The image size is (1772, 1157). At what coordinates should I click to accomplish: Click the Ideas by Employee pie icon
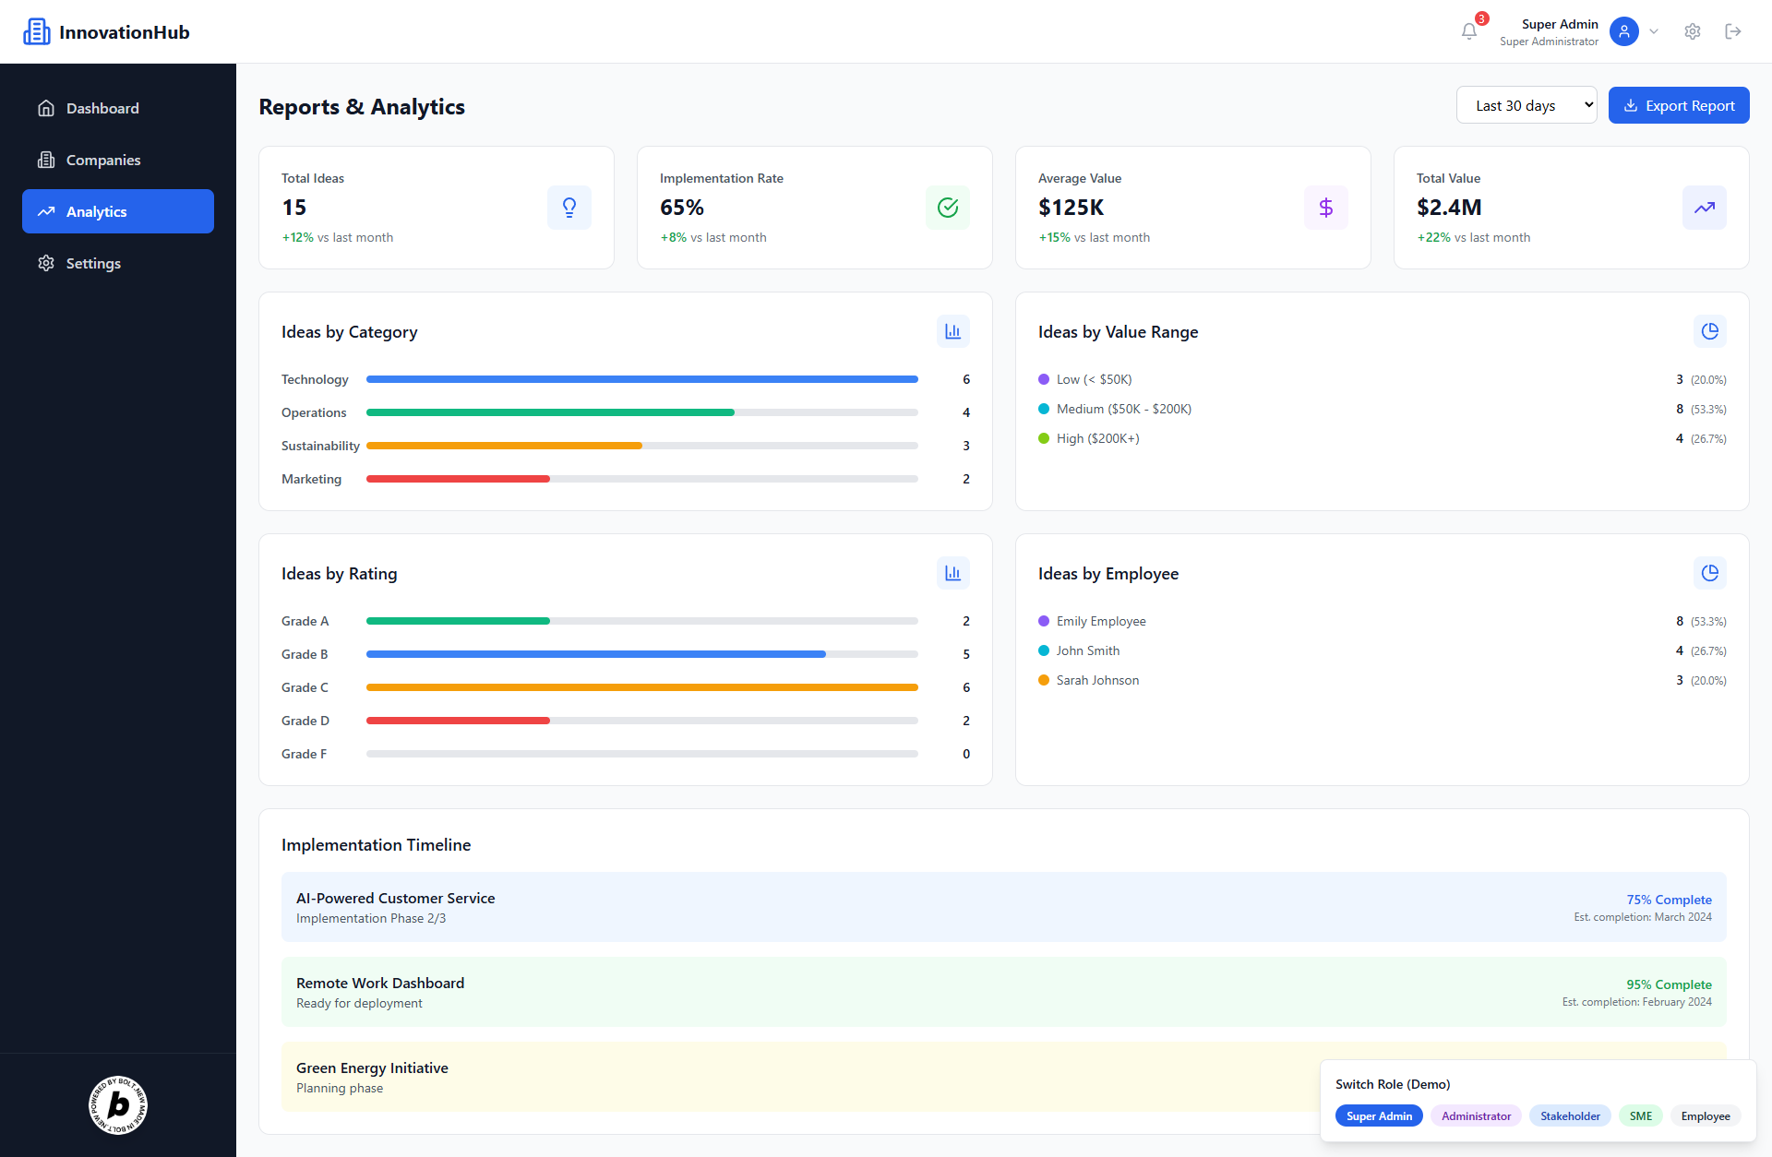click(x=1709, y=573)
